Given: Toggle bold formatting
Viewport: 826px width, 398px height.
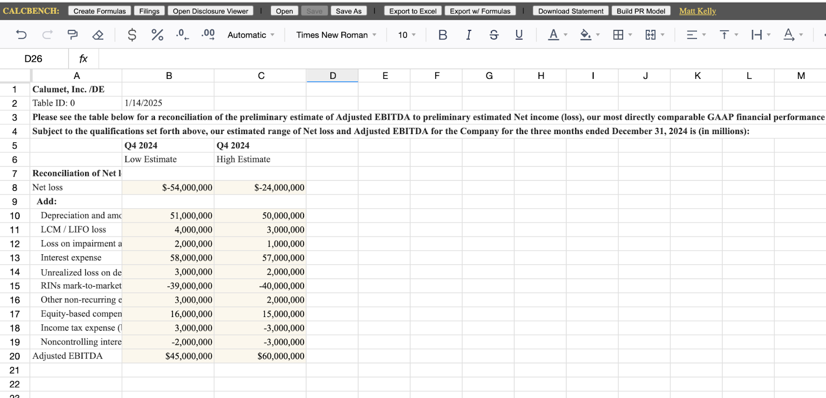Looking at the screenshot, I should pos(442,35).
